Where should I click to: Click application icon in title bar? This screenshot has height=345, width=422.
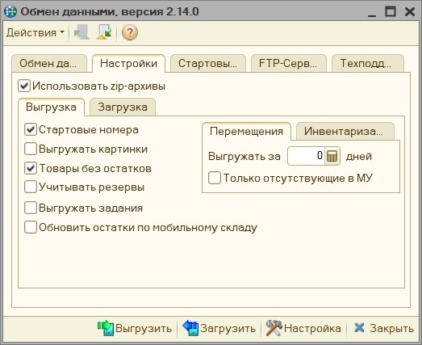[x=10, y=11]
